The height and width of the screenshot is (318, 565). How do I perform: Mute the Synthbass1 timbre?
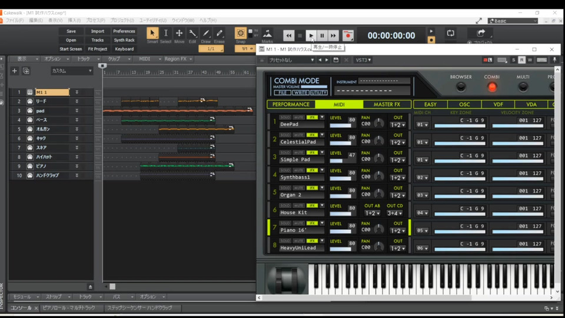pos(298,171)
